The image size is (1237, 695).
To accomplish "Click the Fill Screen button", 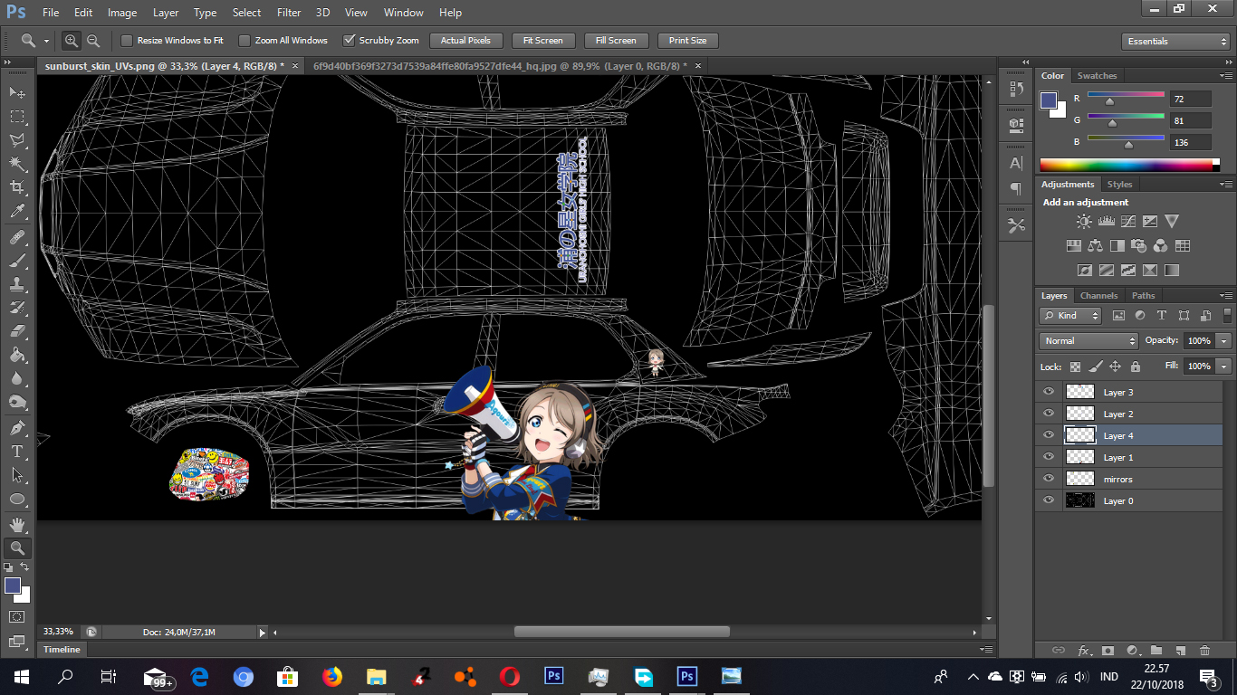I will coord(616,41).
